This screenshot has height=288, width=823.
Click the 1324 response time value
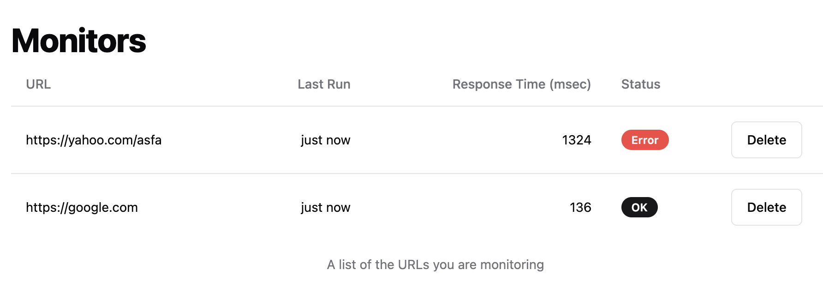(577, 140)
